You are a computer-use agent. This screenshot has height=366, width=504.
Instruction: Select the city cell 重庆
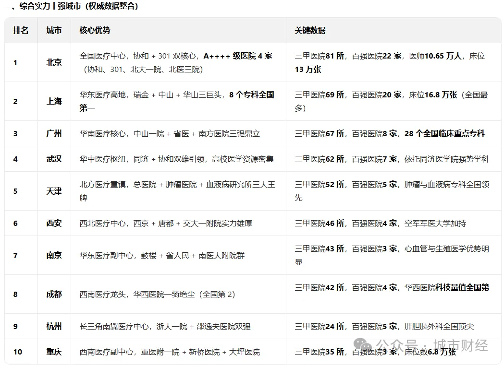click(54, 352)
